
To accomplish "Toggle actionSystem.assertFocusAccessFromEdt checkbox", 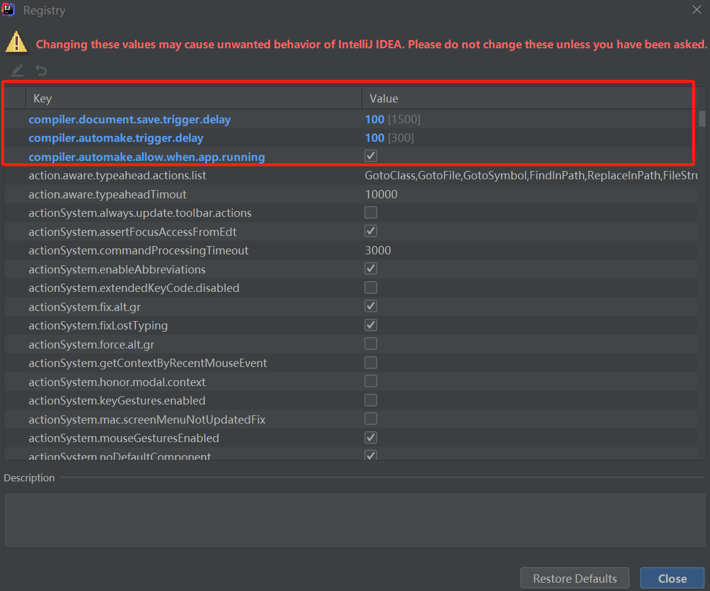I will click(371, 231).
